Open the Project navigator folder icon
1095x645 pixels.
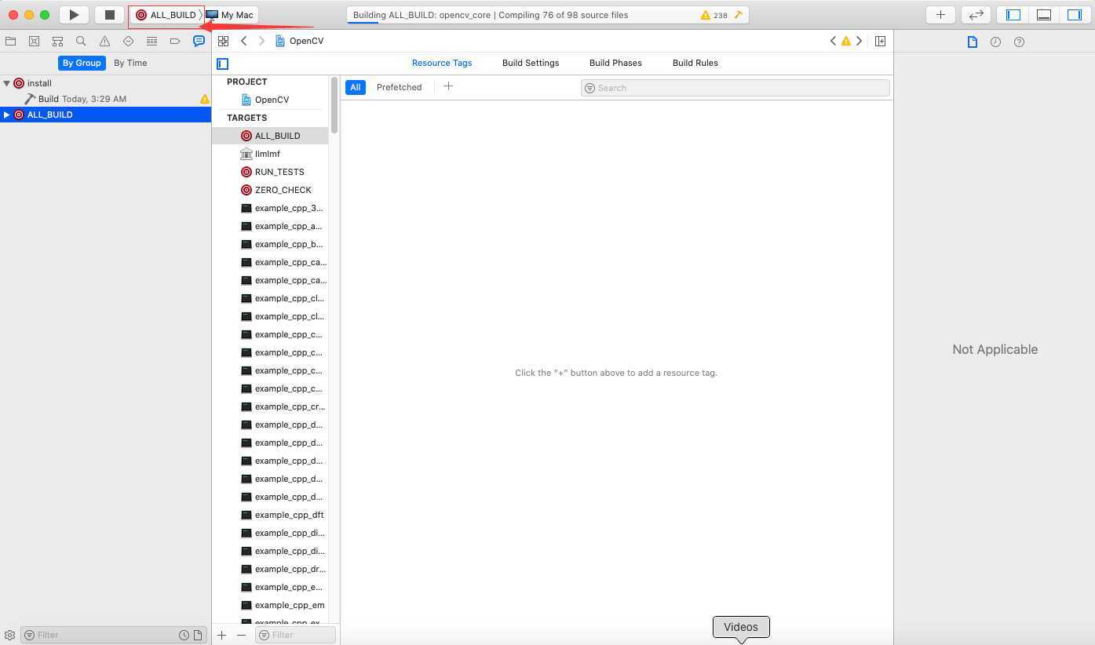pos(10,41)
